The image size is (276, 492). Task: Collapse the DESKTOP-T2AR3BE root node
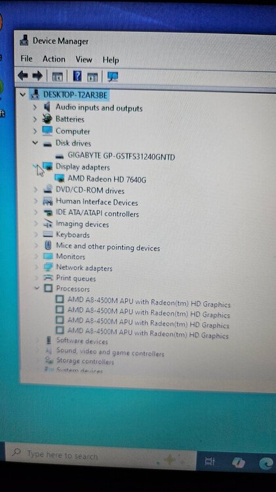[x=22, y=94]
